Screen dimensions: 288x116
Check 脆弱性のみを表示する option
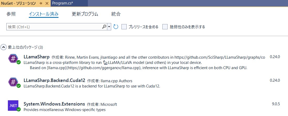click(165, 27)
